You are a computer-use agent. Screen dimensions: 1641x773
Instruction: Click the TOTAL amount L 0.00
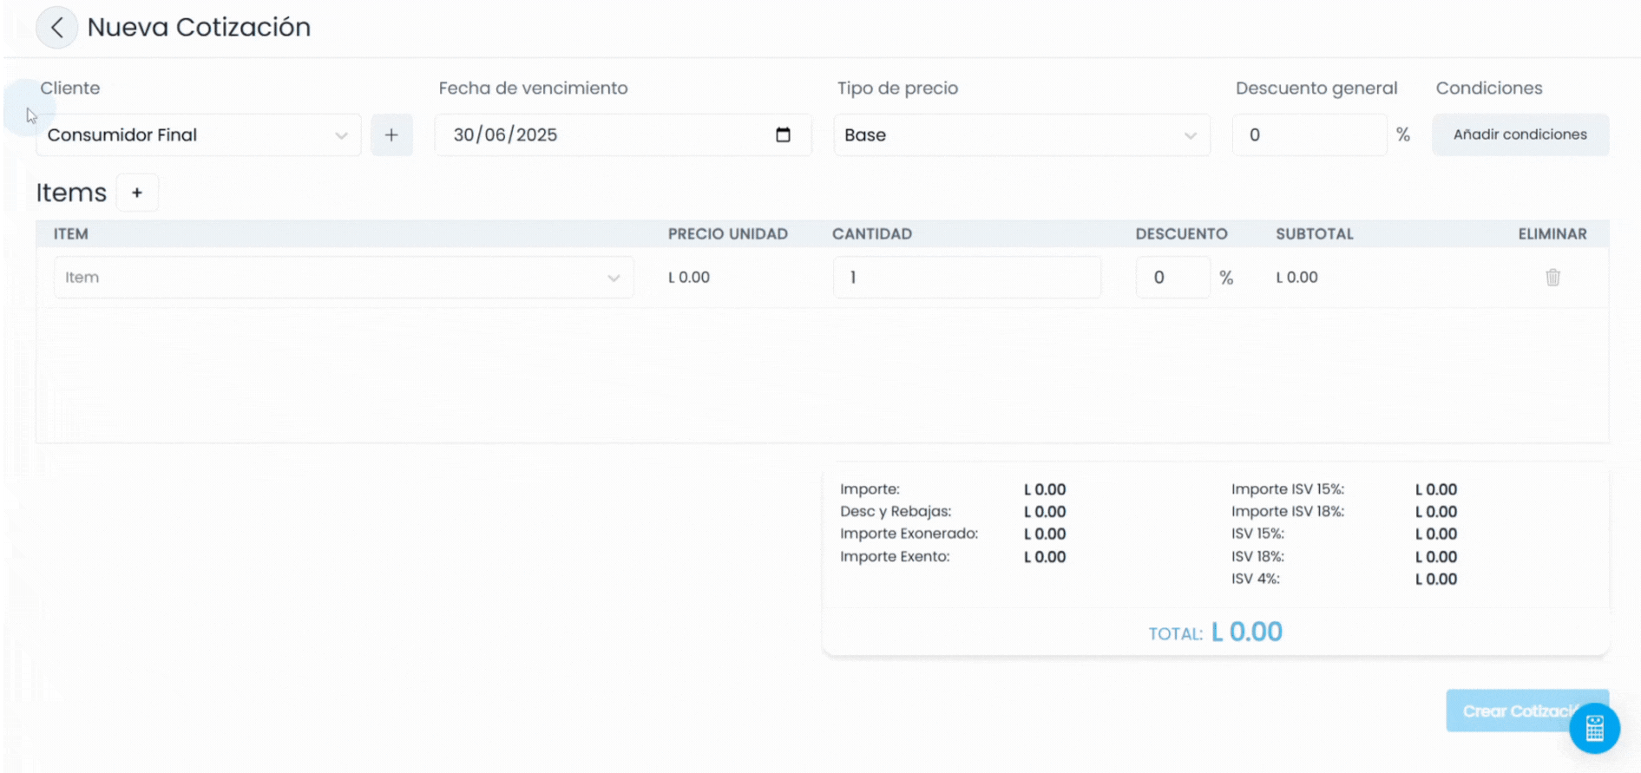coord(1246,632)
